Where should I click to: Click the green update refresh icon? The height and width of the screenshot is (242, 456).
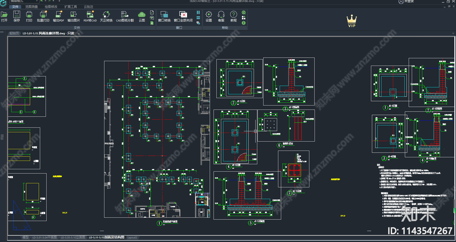(244, 13)
